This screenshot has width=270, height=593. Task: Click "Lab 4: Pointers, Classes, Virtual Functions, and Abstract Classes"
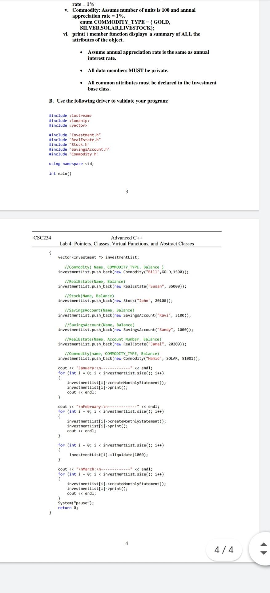tap(127, 244)
